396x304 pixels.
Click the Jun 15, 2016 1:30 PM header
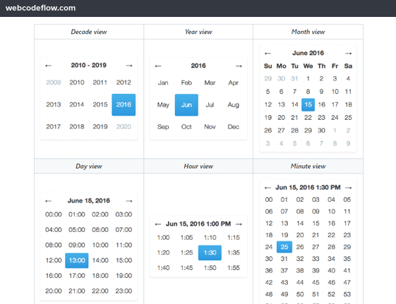point(308,188)
